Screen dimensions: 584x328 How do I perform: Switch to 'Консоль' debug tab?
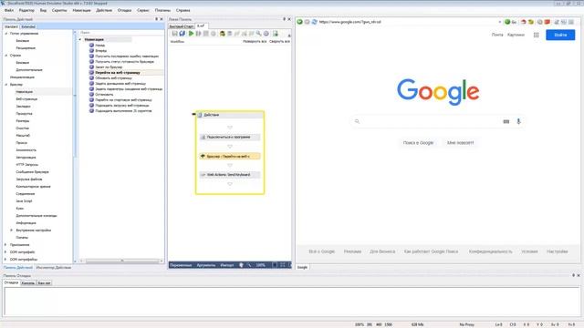pyautogui.click(x=28, y=283)
